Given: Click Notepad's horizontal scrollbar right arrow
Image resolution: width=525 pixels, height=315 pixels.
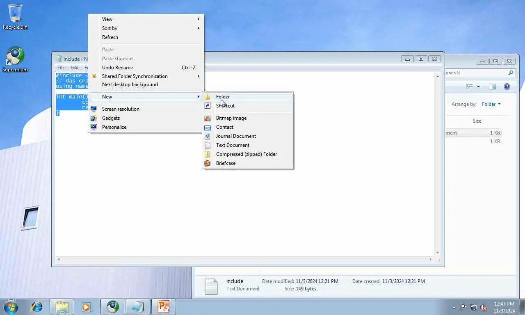Looking at the screenshot, I should point(430,259).
